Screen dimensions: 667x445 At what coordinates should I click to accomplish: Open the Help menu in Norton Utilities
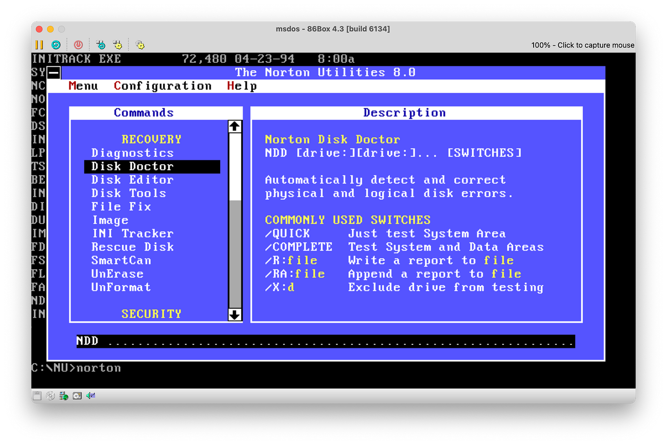[242, 86]
